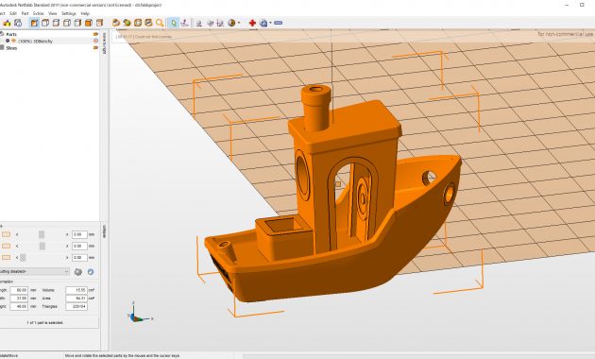Click the third cut slider thumb
The width and height of the screenshot is (595, 359).
(x=23, y=258)
